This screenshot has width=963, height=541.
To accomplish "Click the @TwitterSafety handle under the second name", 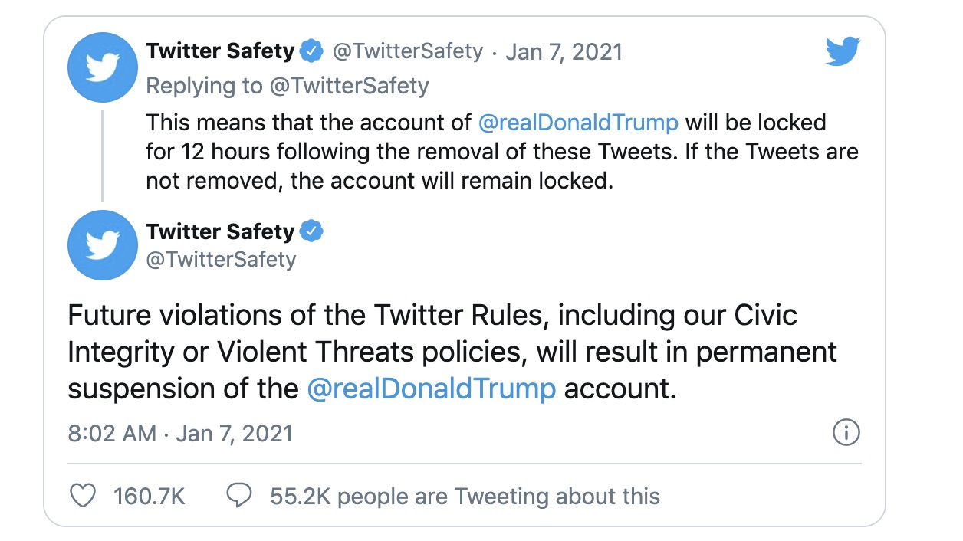I will click(221, 259).
